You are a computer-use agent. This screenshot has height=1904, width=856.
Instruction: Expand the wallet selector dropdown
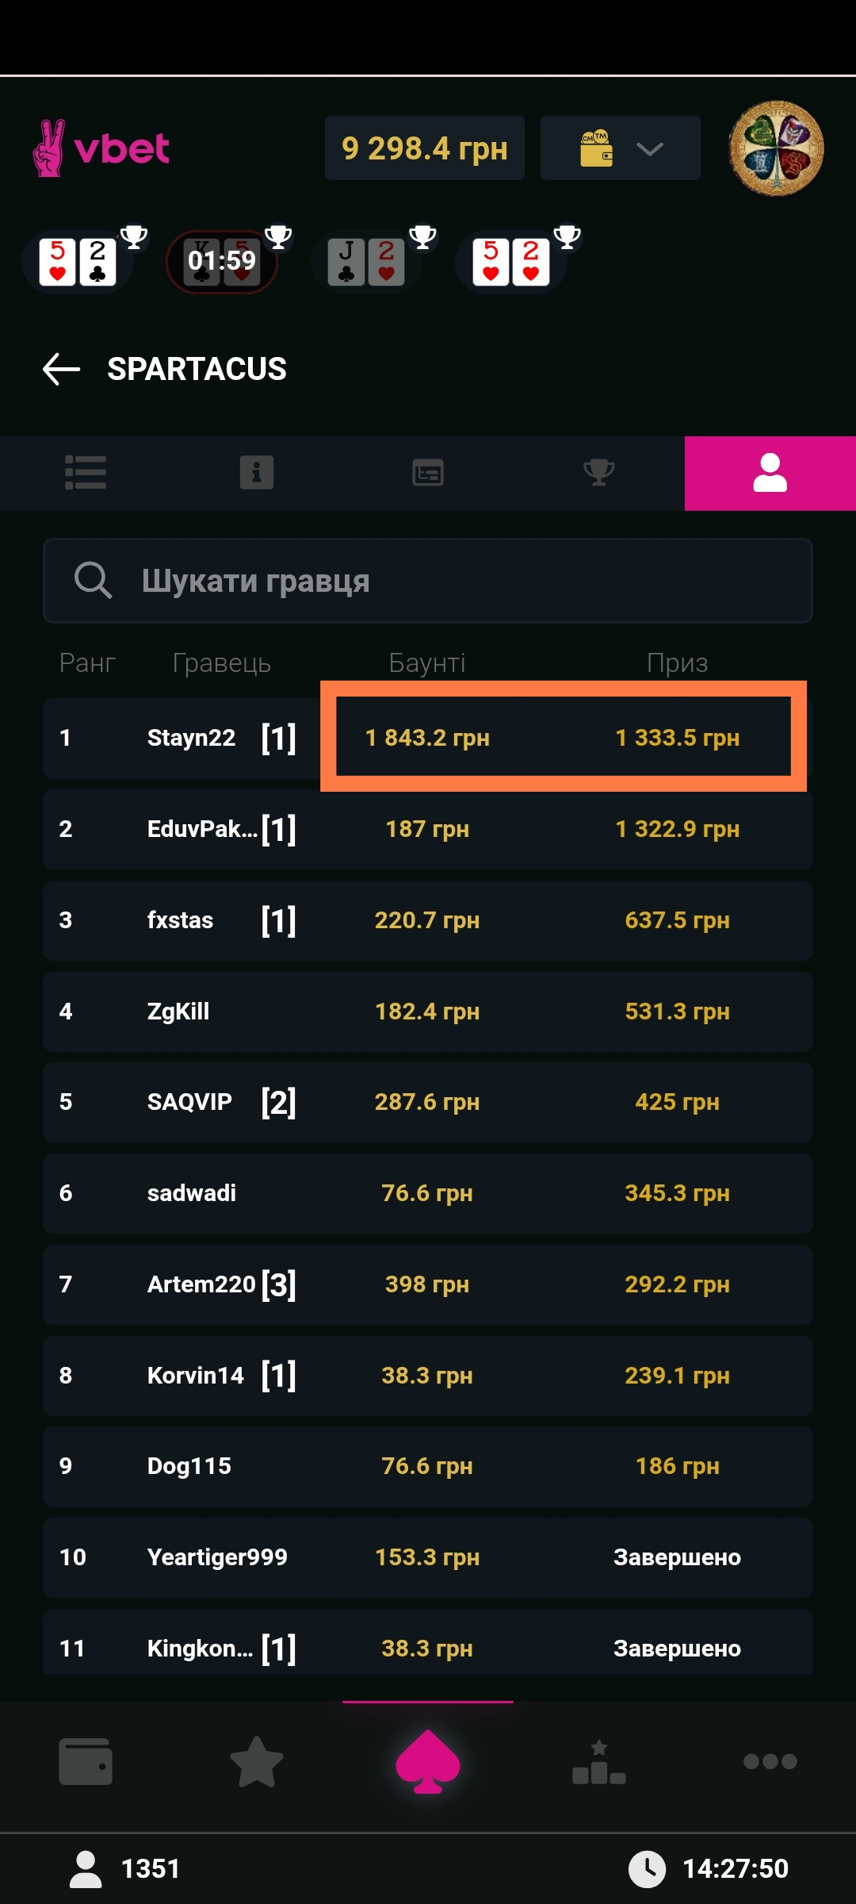point(620,148)
